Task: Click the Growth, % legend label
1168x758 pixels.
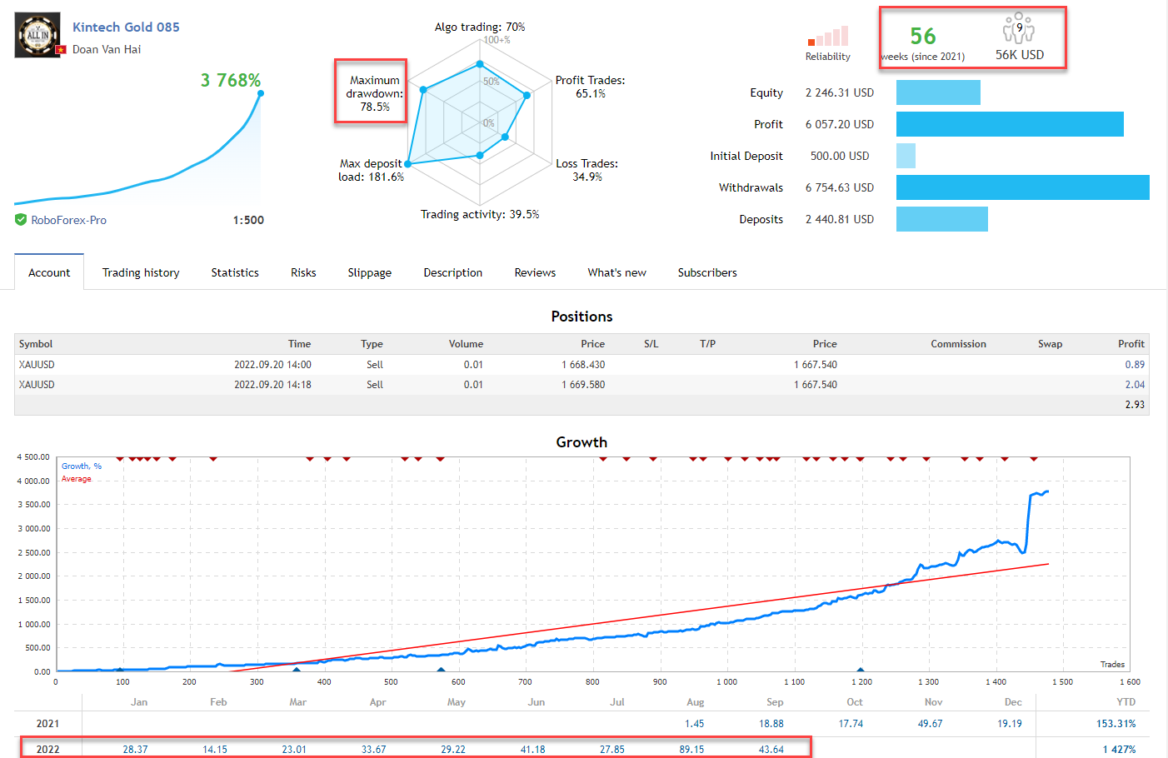Action: pos(82,466)
